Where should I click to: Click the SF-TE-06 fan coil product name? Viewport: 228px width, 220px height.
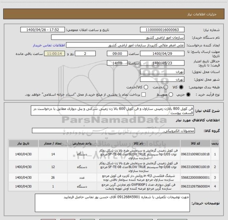pyautogui.click(x=139, y=154)
